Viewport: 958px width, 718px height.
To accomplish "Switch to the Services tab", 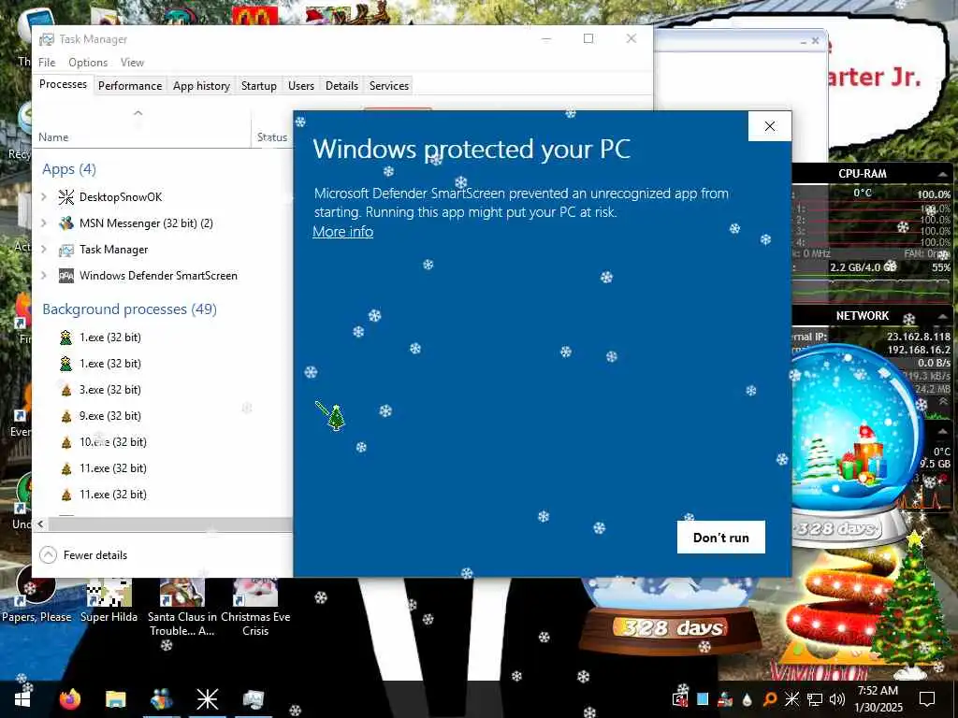I will click(388, 86).
